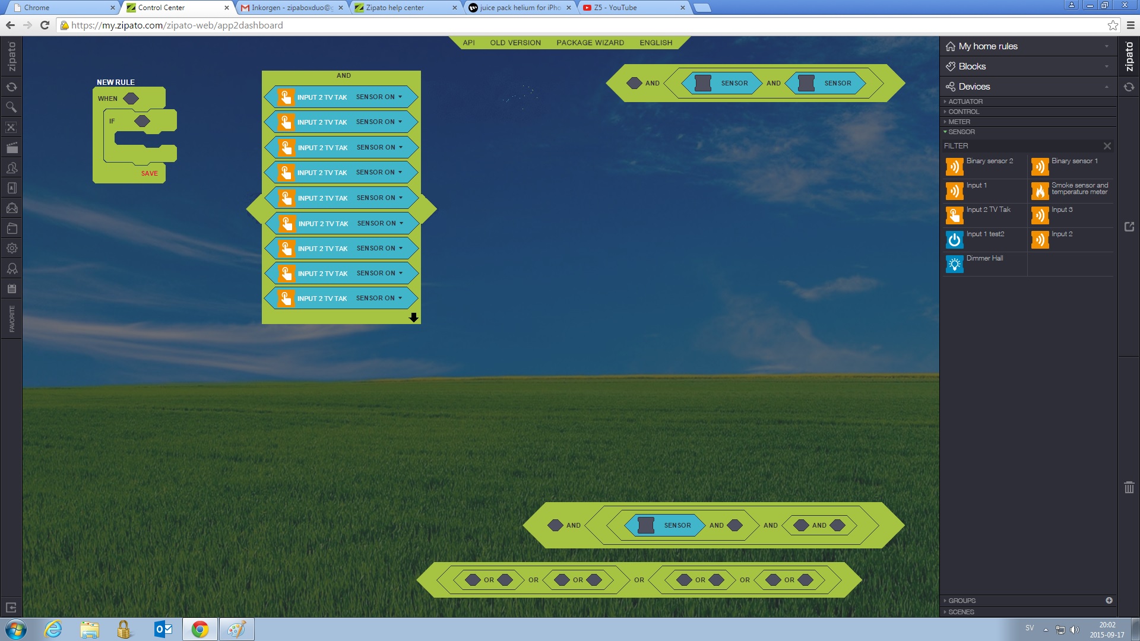Click the Binary sensor 2 device icon
This screenshot has width=1140, height=641.
[x=954, y=167]
